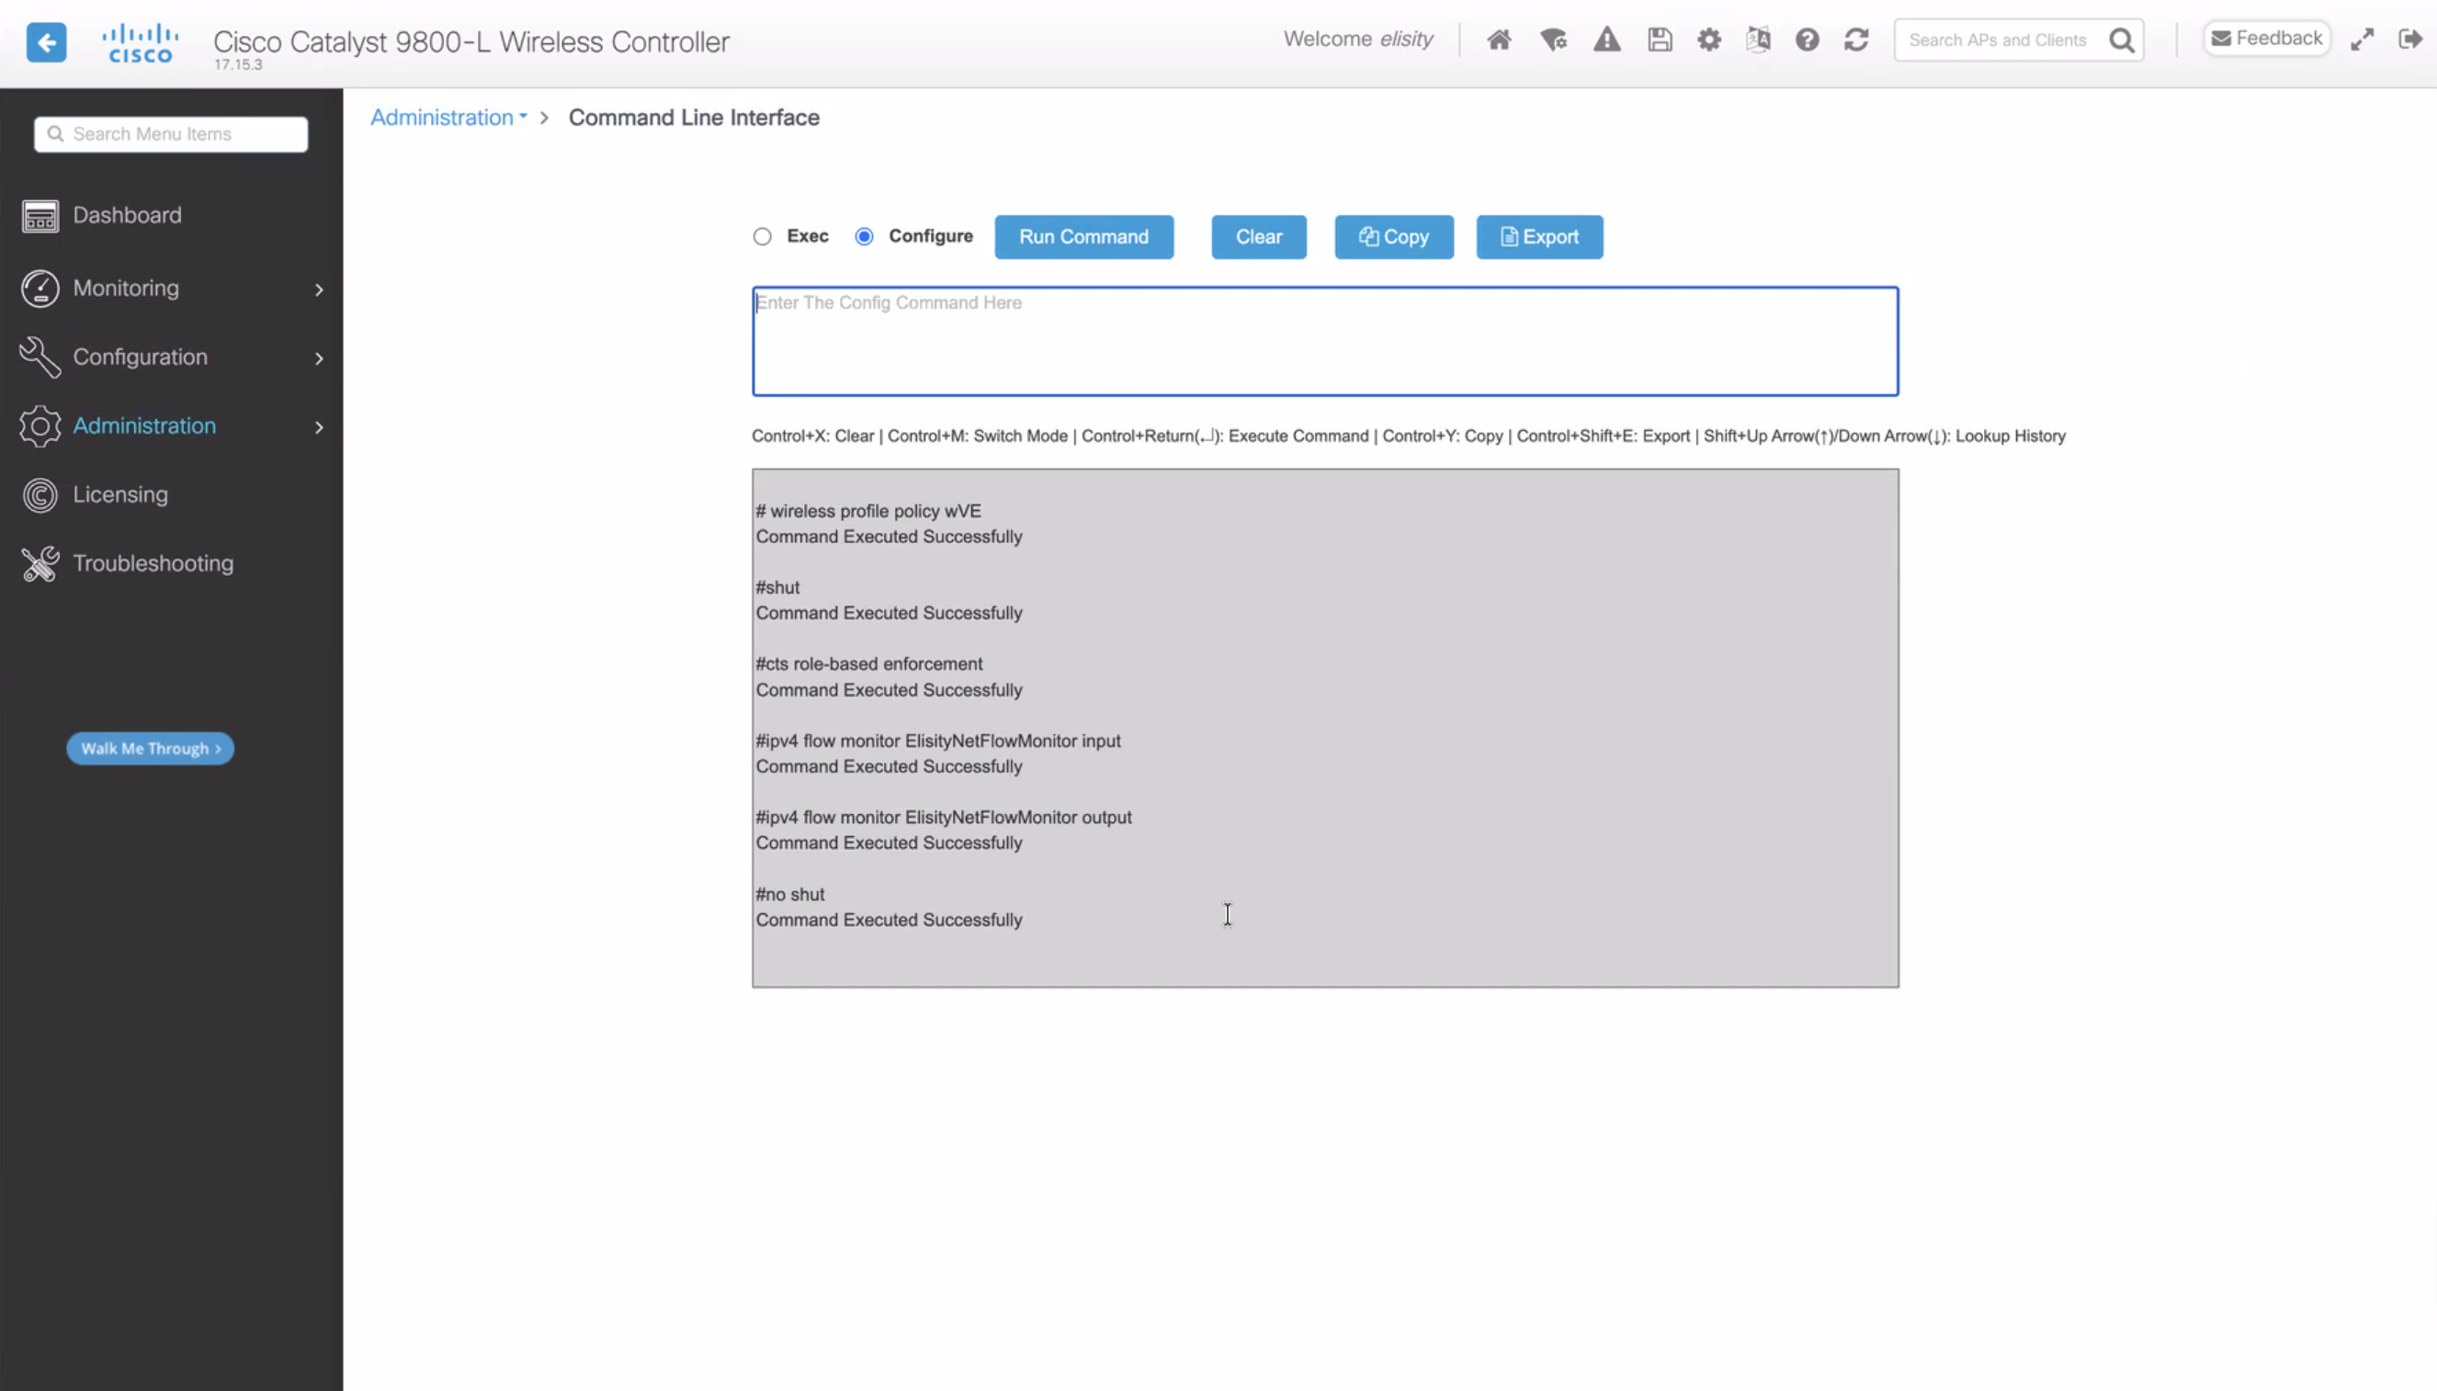Go to the home icon in header
Screen dimensions: 2437x1391
(1499, 40)
